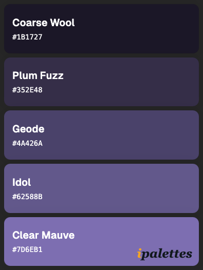The height and width of the screenshot is (270, 203).
Task: Click the Plum Fuzz color name
Action: [x=38, y=75]
